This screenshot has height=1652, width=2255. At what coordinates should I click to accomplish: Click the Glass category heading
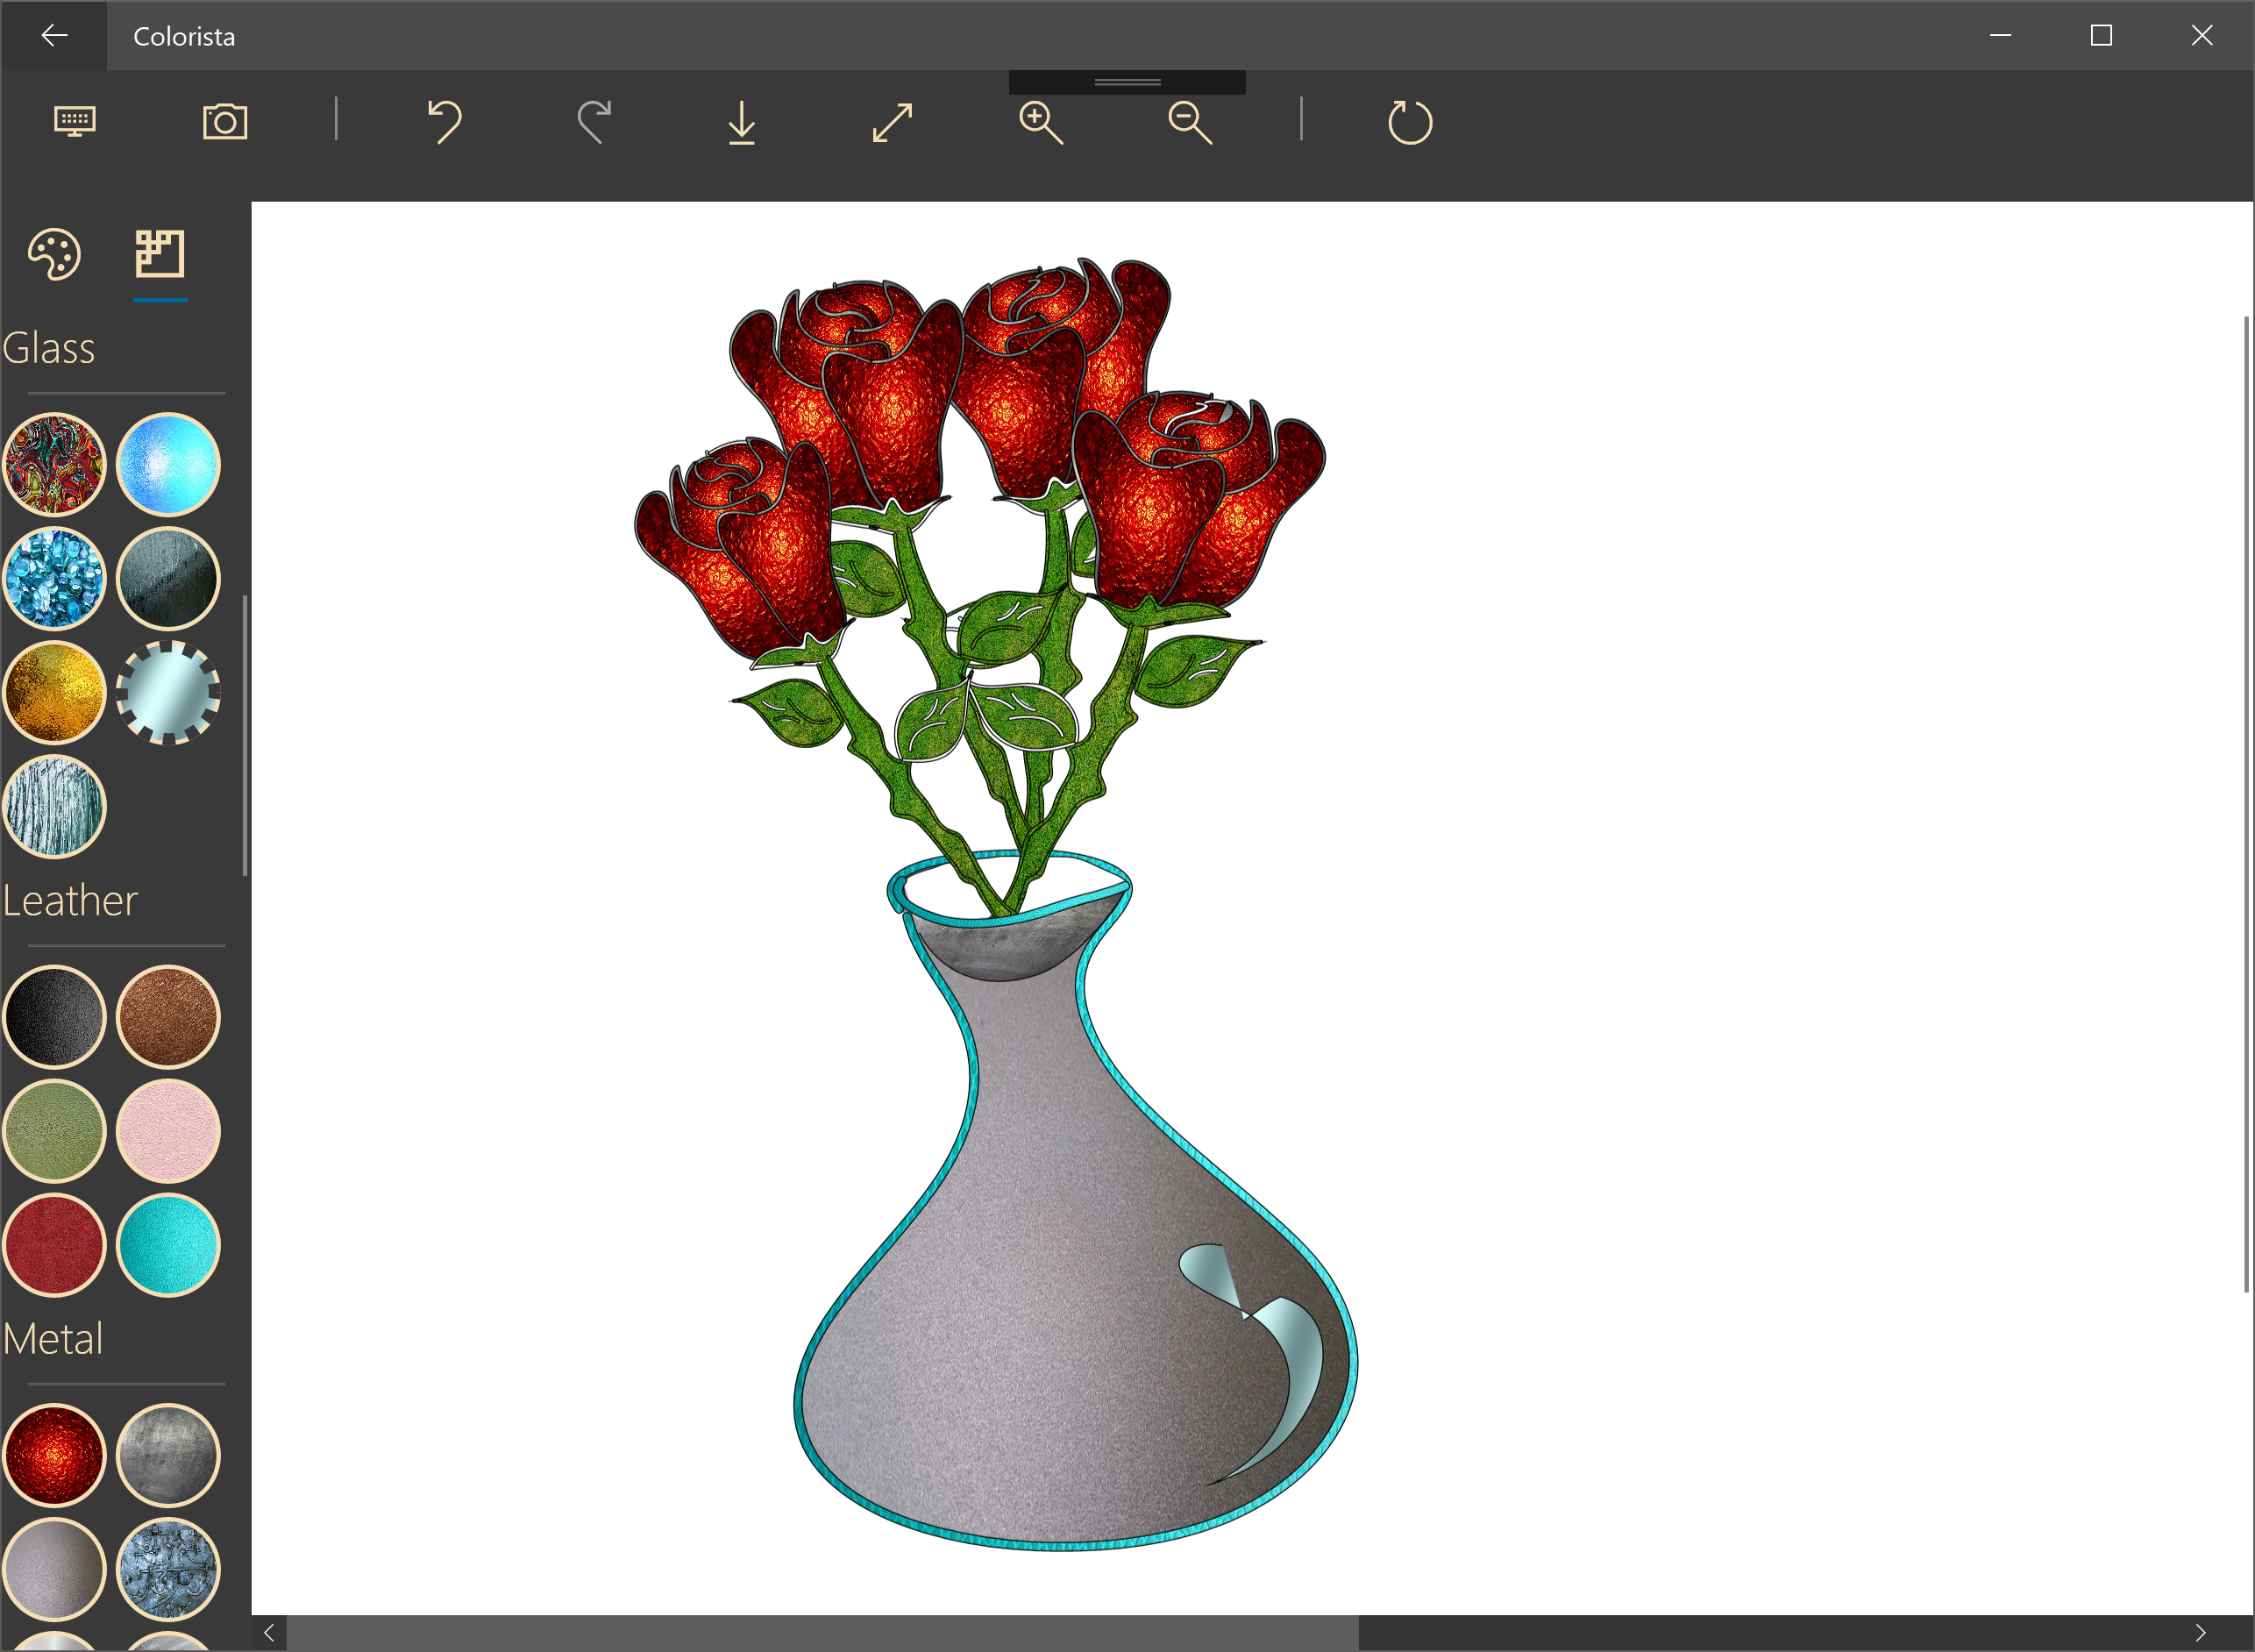pos(49,349)
